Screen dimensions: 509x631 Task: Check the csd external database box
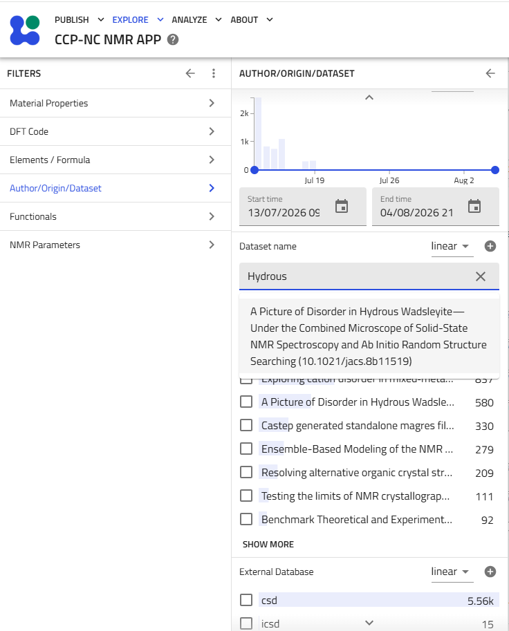coord(246,600)
